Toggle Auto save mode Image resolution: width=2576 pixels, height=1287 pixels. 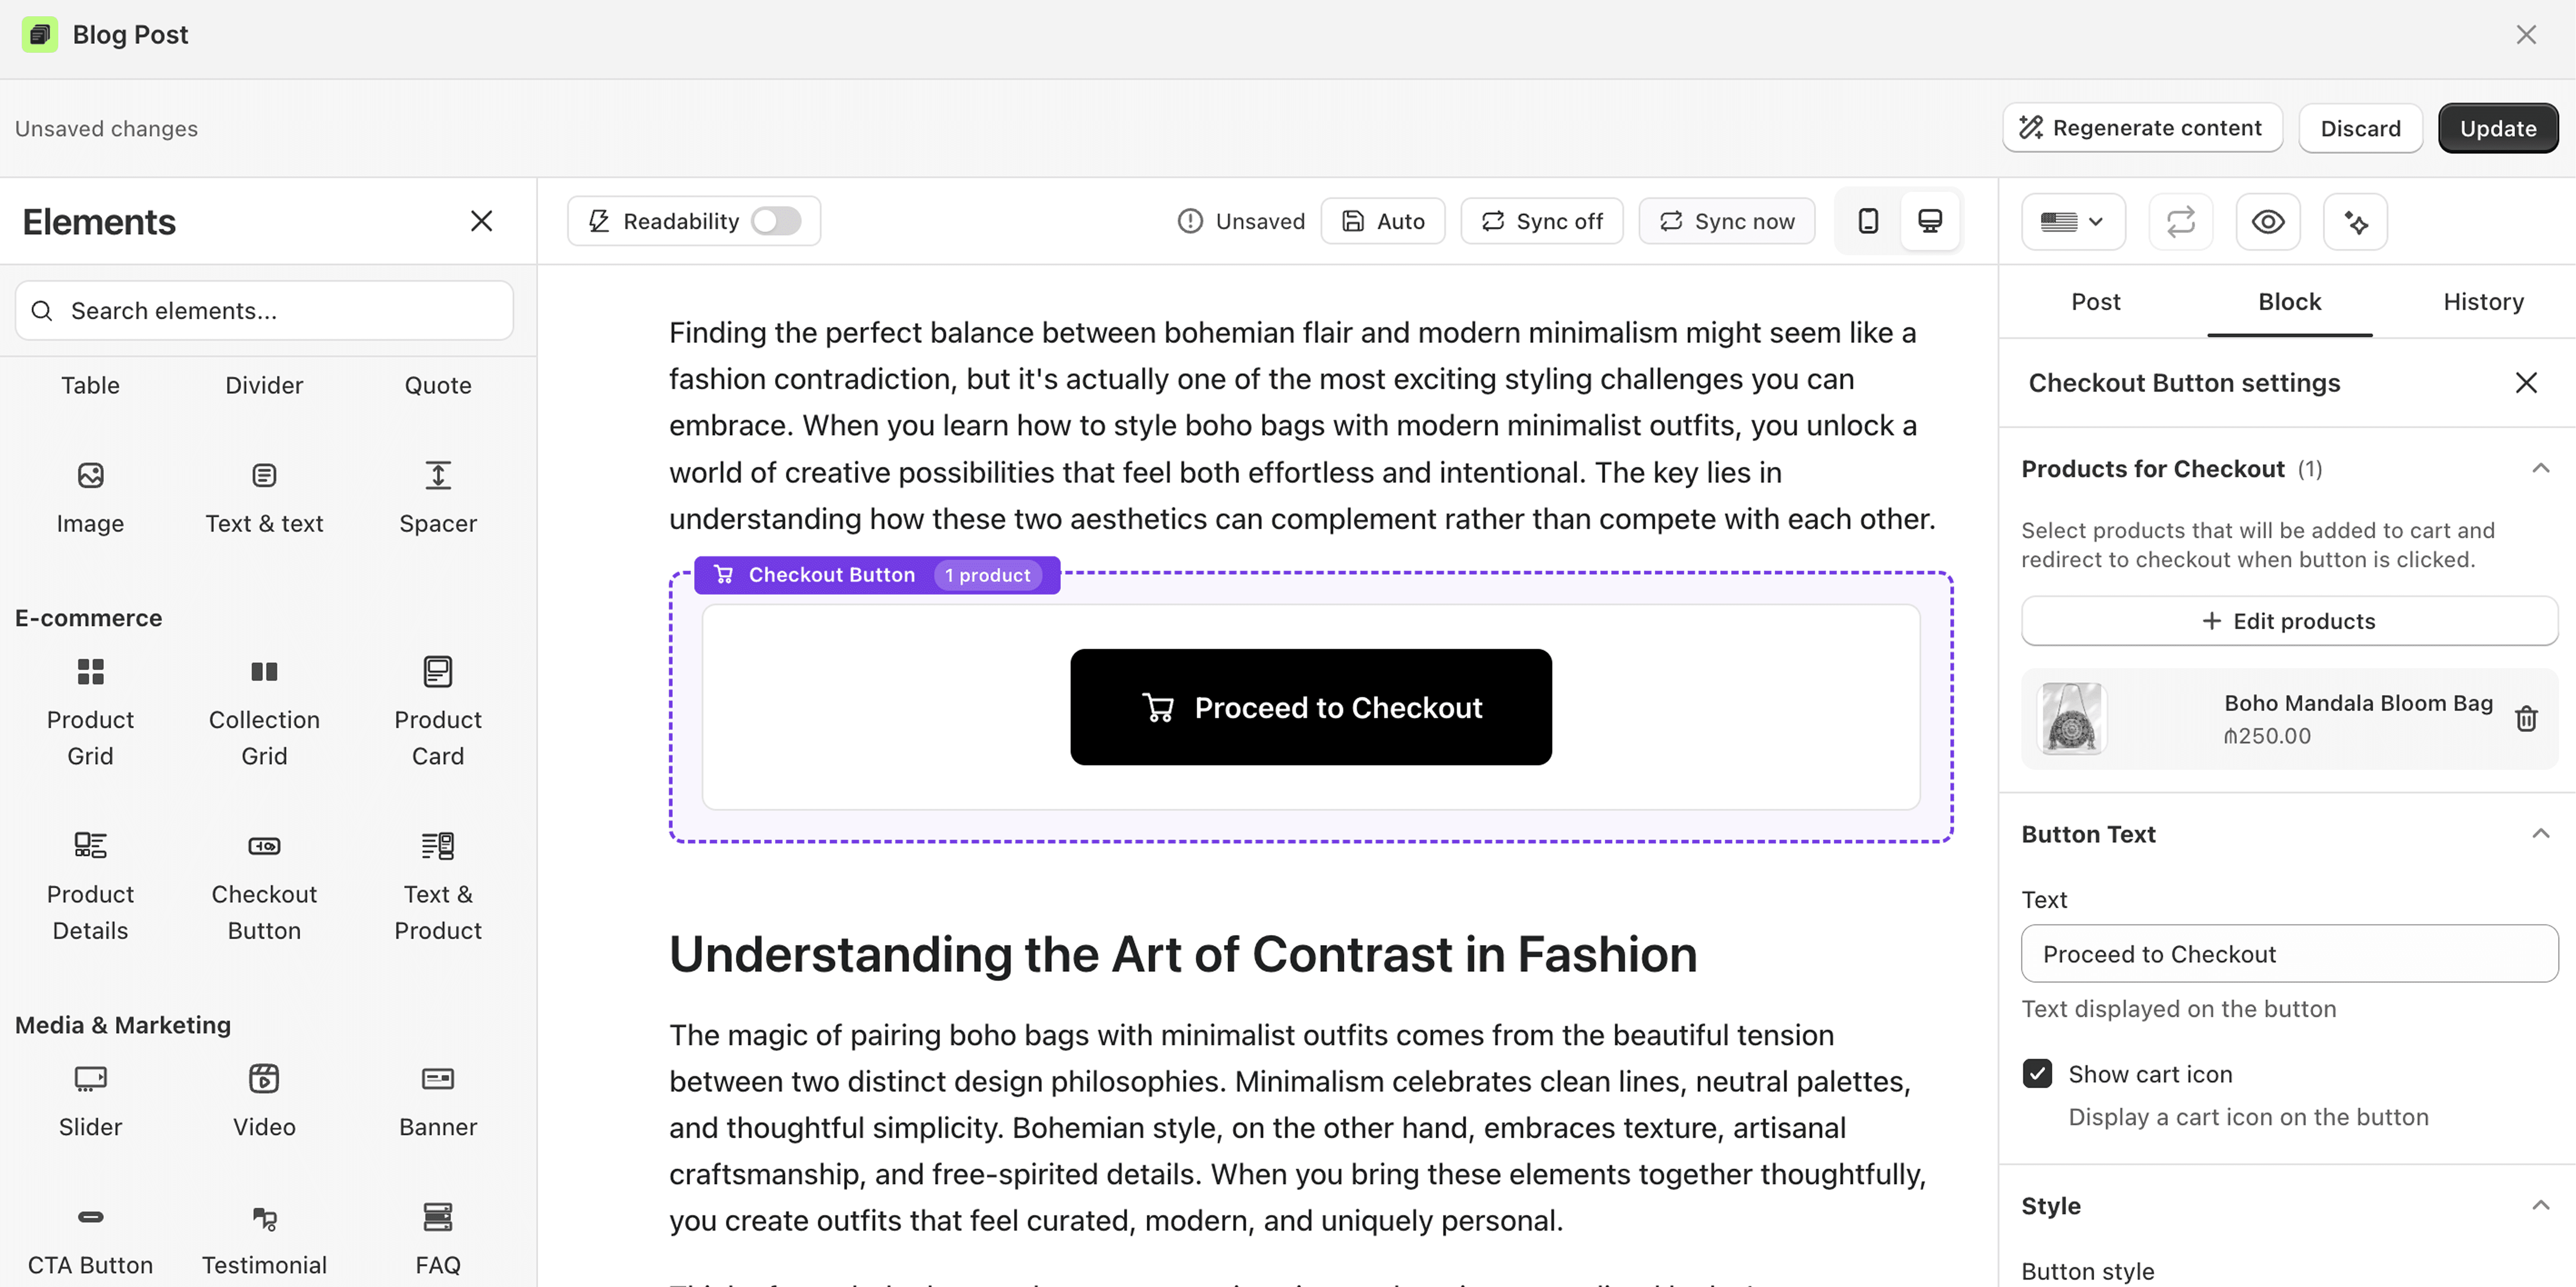(1383, 221)
